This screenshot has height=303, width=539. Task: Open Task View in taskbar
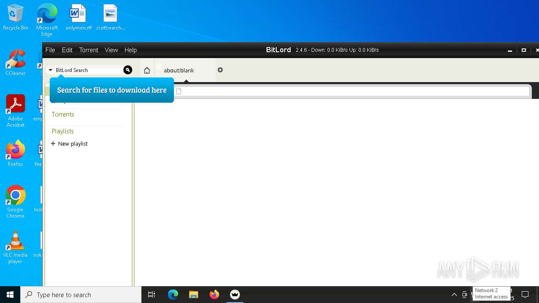click(x=152, y=295)
